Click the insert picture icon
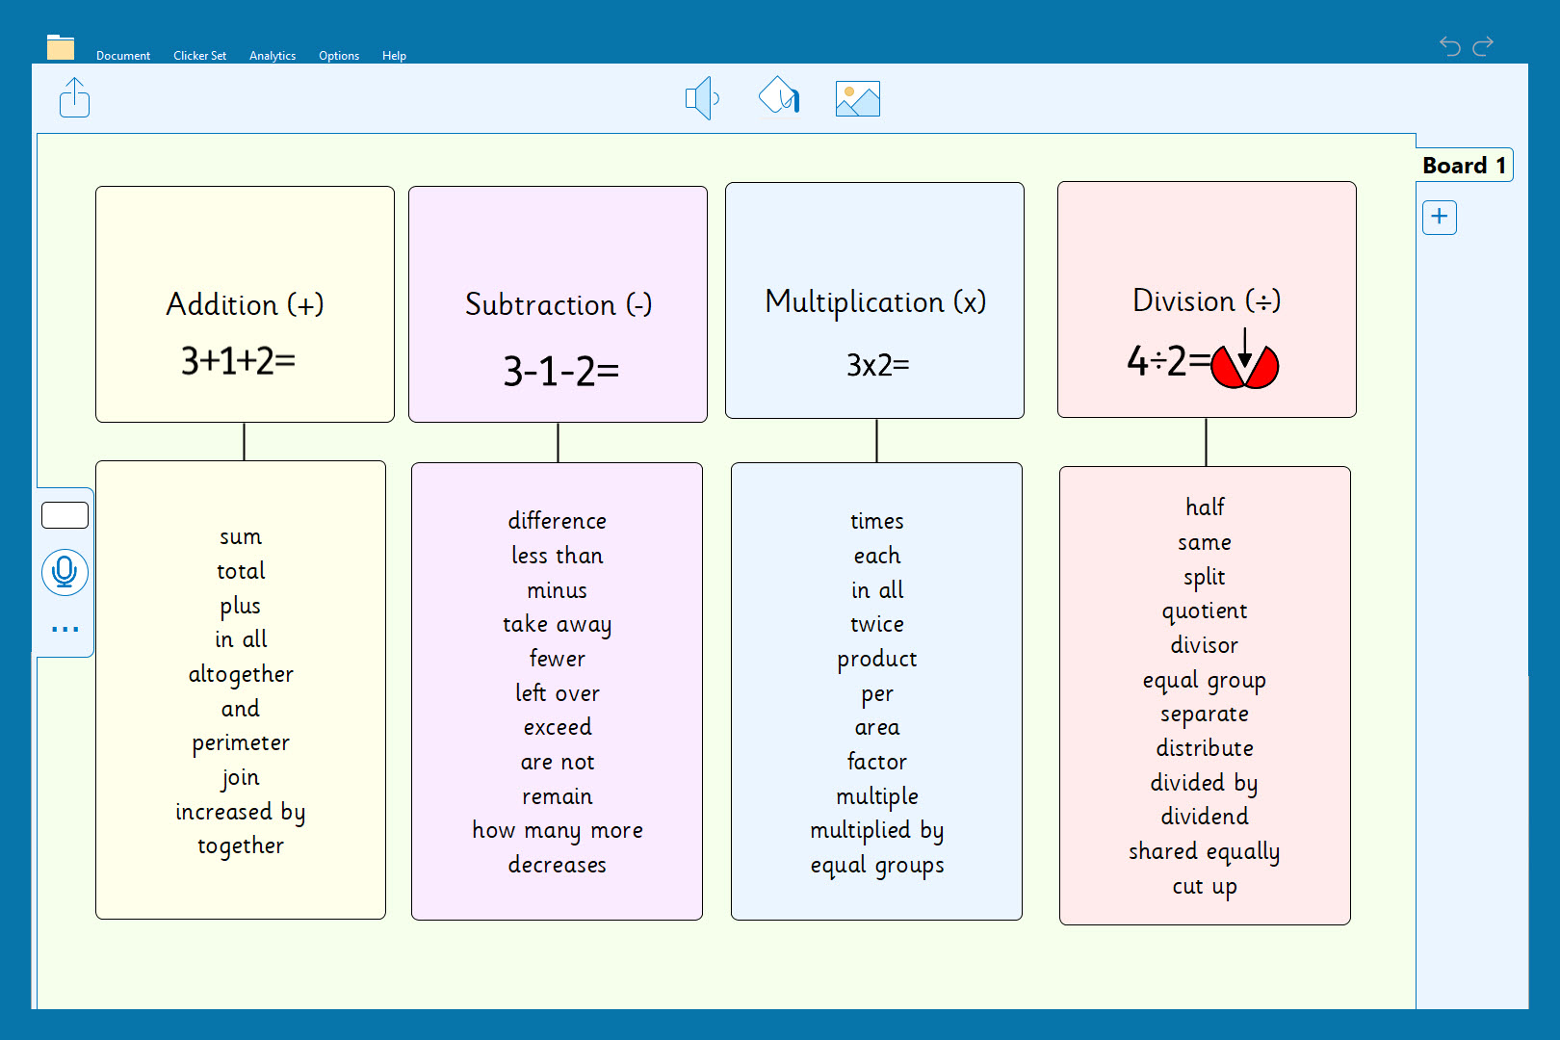This screenshot has width=1560, height=1040. (858, 98)
